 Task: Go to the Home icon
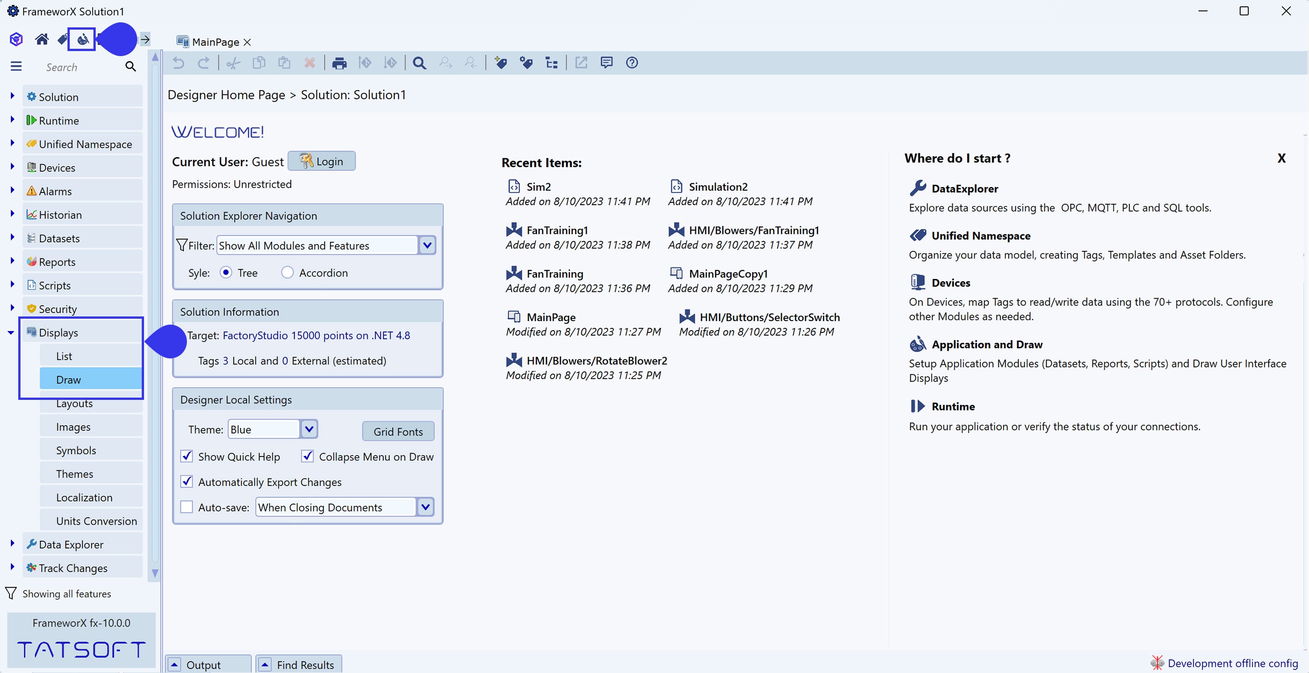point(41,39)
